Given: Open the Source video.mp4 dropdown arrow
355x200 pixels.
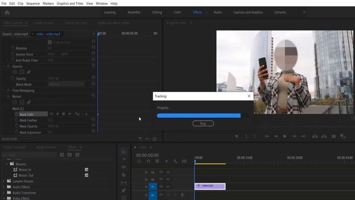Looking at the screenshot, I should click(32, 34).
